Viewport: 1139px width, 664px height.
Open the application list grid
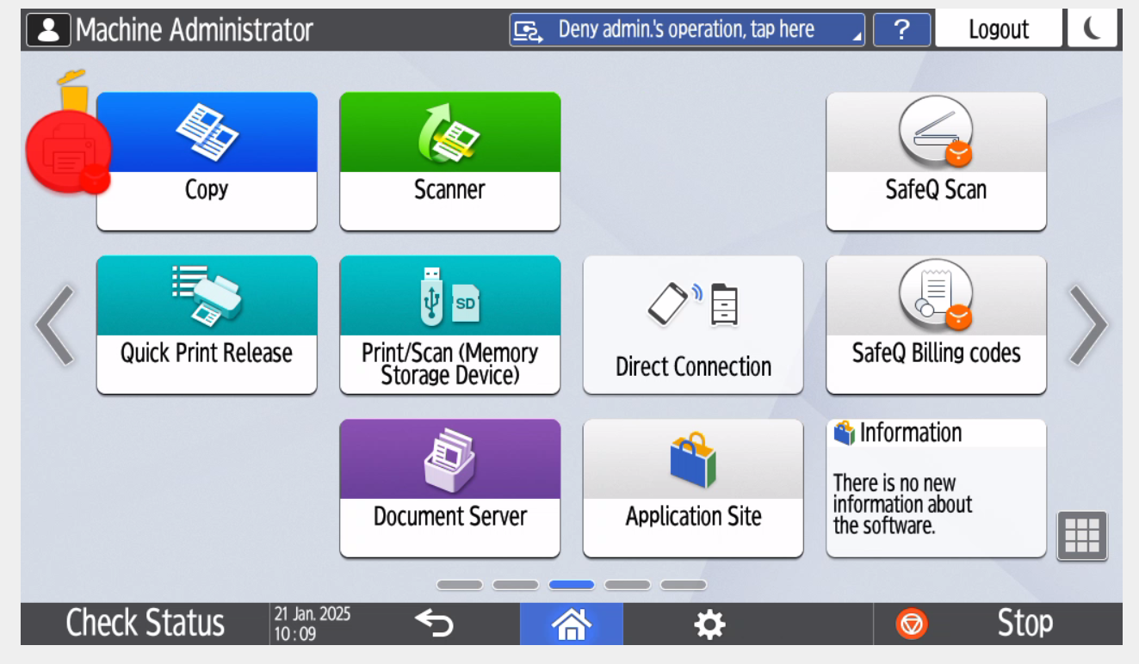pyautogui.click(x=1082, y=536)
